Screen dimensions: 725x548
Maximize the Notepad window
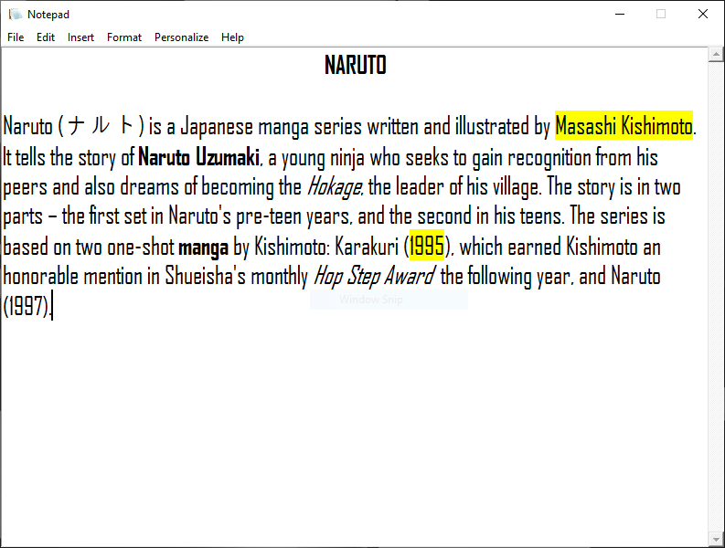661,15
